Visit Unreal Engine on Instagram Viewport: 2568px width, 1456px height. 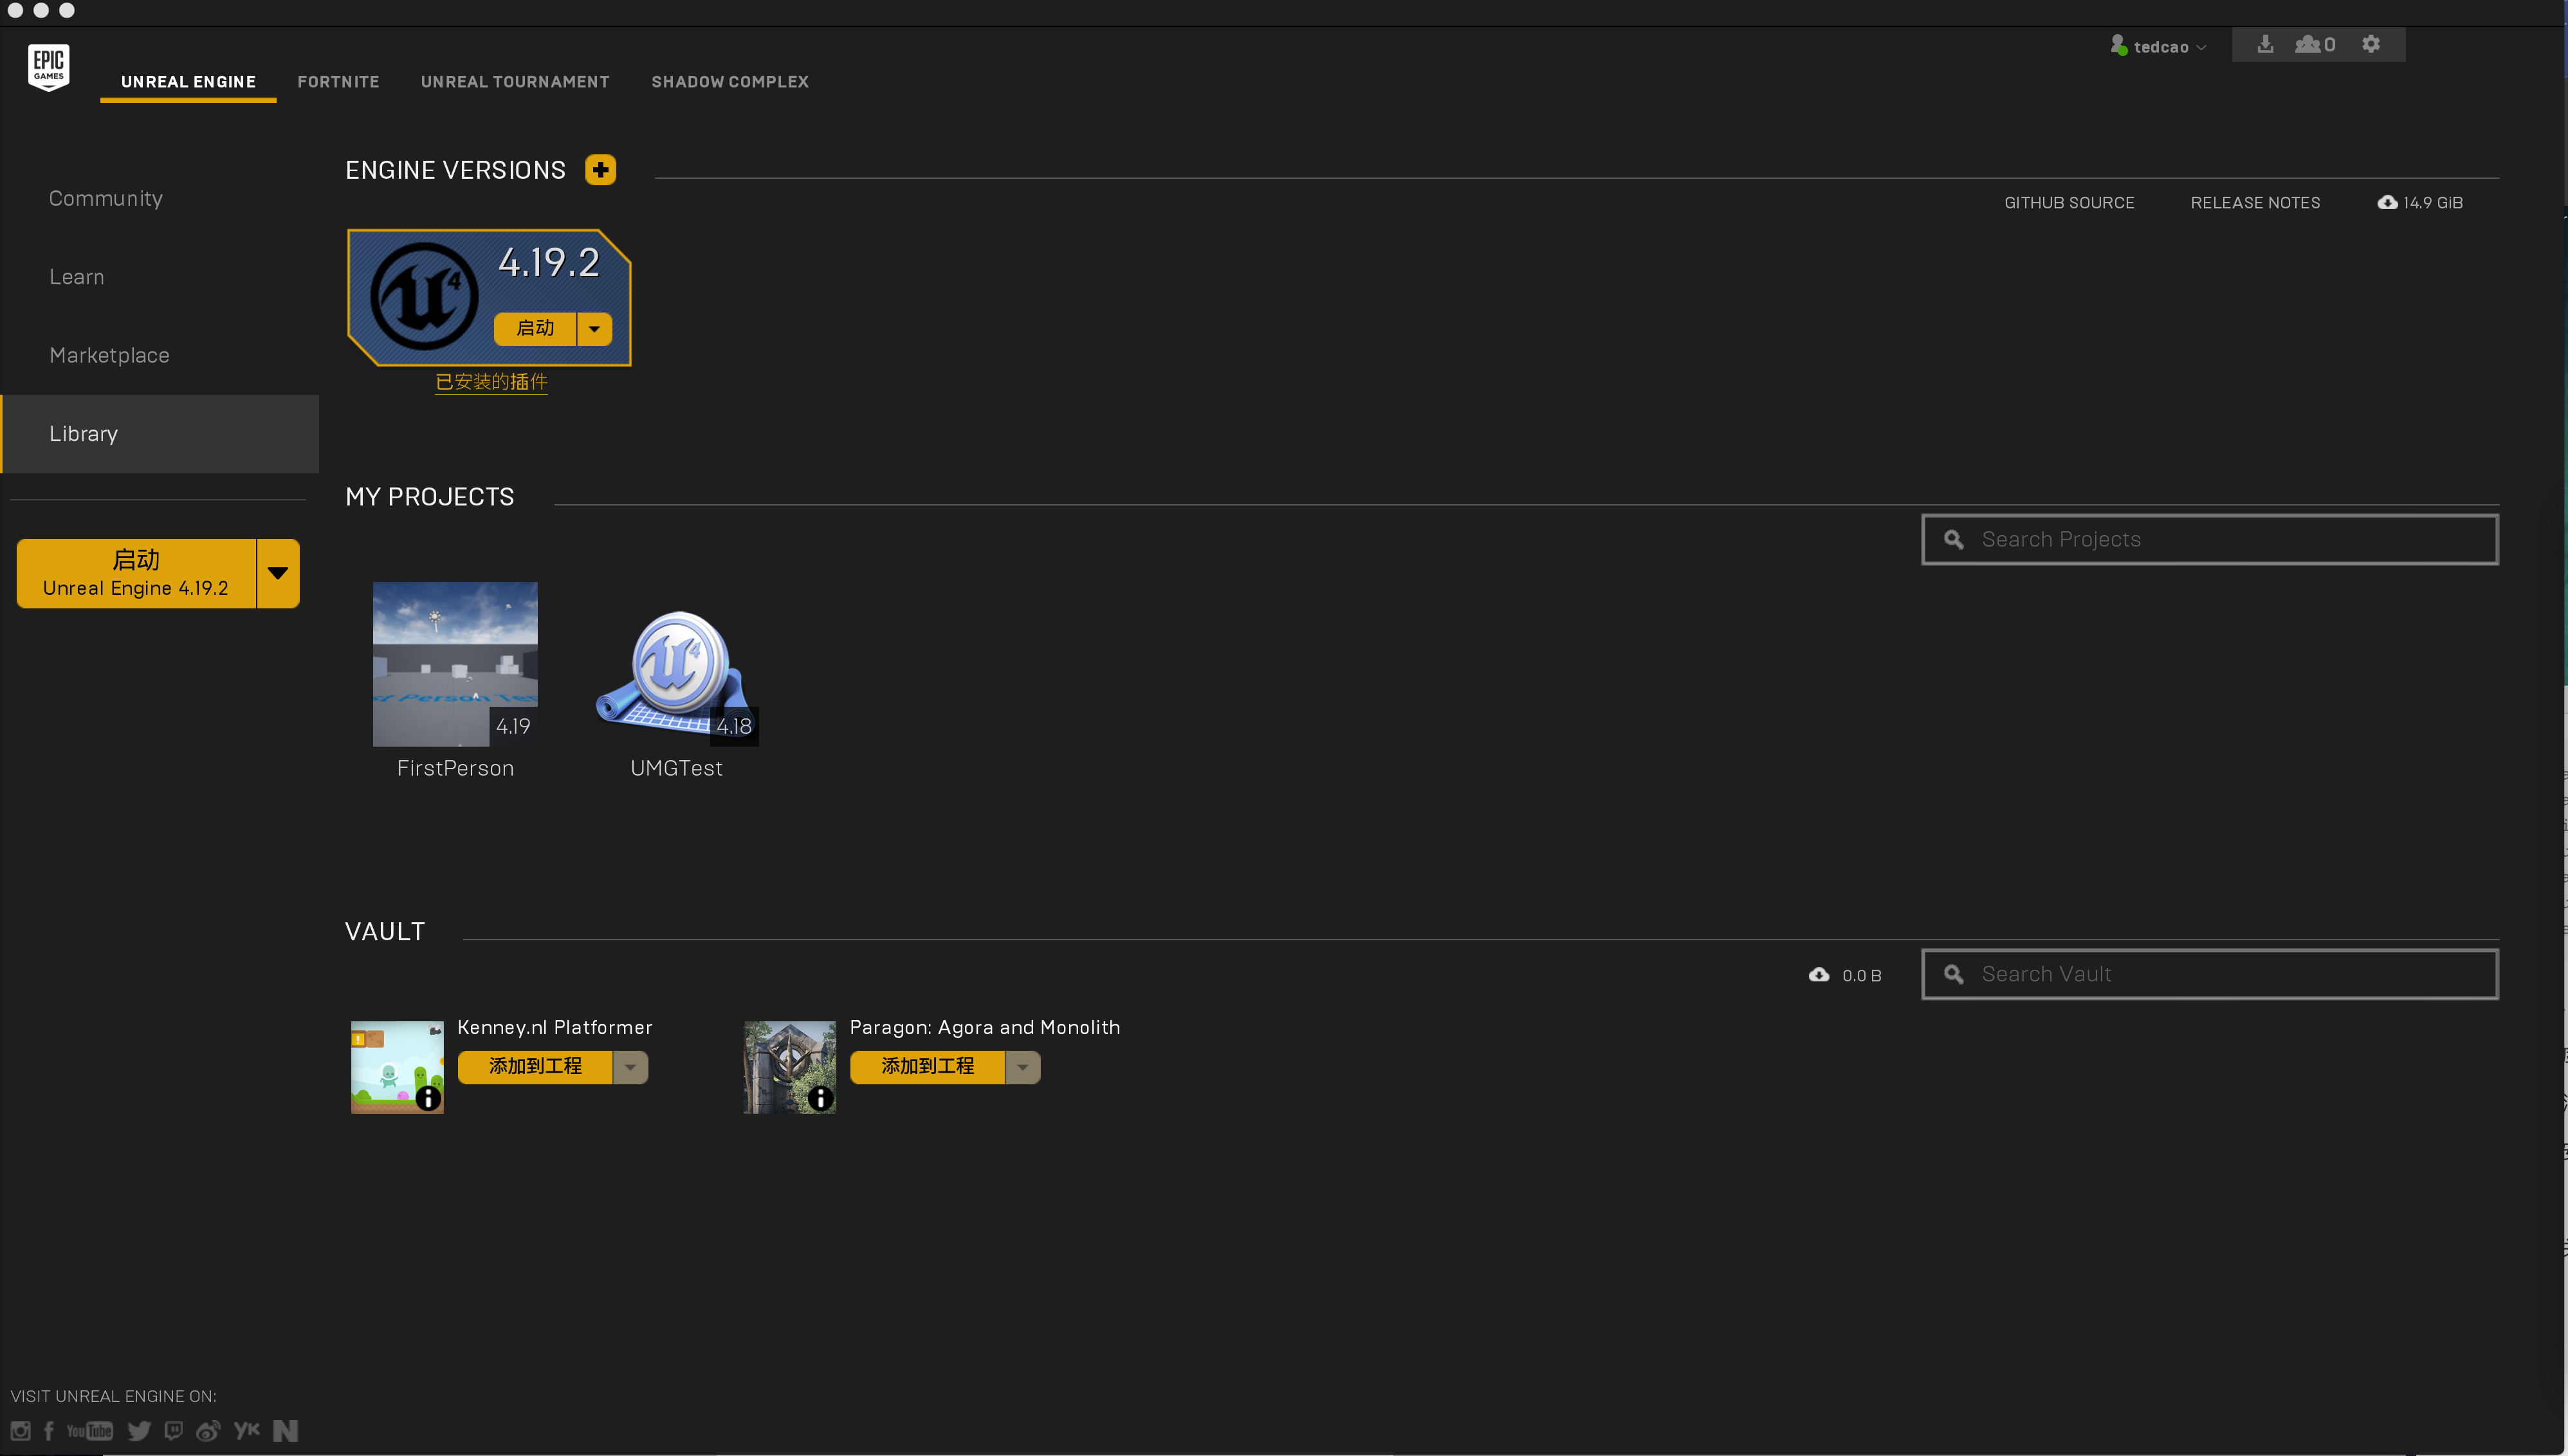20,1431
